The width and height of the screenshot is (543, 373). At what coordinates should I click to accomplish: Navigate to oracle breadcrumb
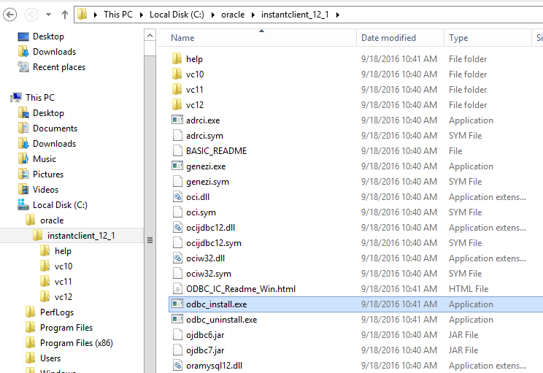233,15
